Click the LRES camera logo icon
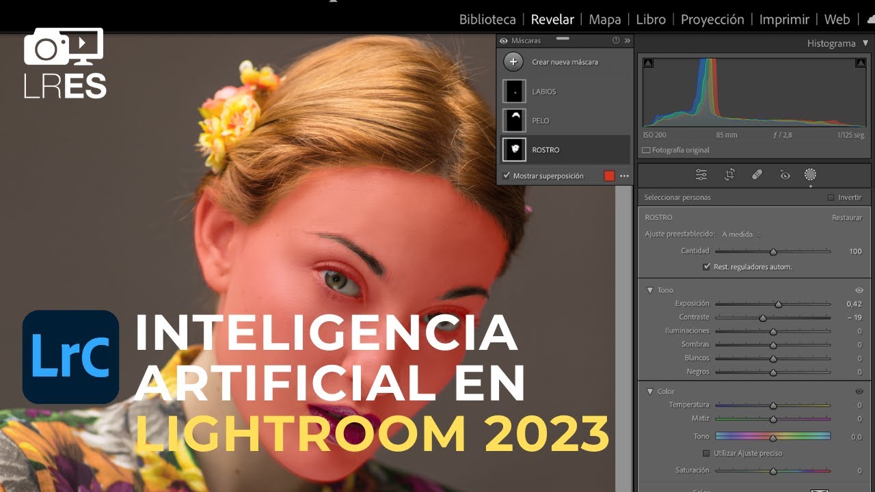The height and width of the screenshot is (492, 875). 64,63
